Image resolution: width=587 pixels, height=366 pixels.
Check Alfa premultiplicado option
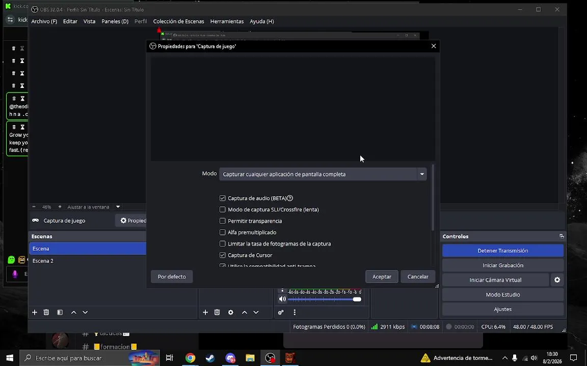222,232
